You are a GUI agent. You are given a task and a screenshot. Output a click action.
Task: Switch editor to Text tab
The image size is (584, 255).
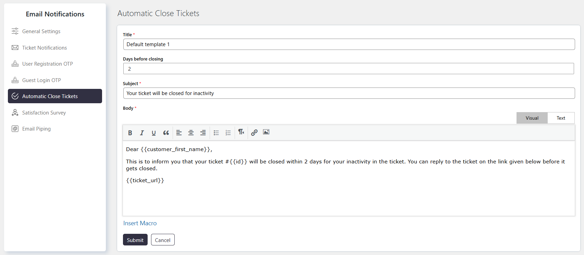(x=561, y=118)
